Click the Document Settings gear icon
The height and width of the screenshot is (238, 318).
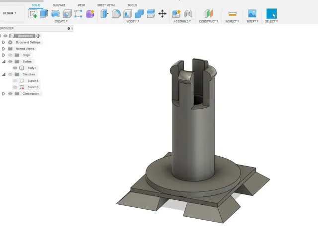pyautogui.click(x=10, y=42)
